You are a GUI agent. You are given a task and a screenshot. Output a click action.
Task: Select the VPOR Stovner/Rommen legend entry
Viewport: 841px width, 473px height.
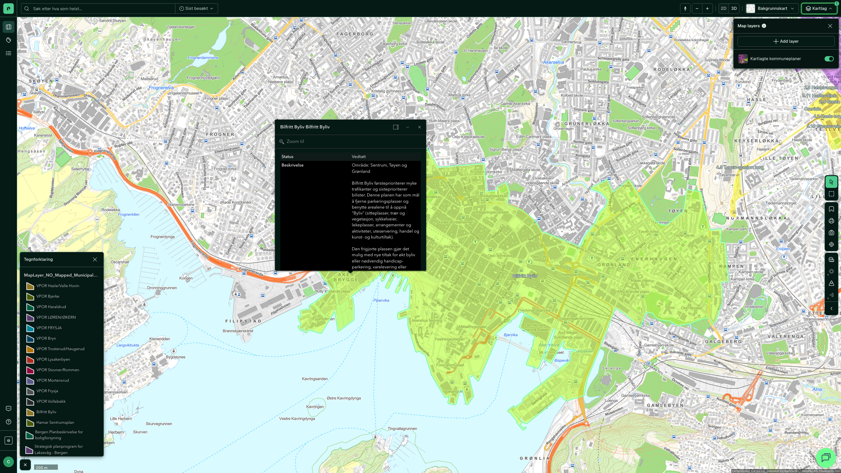58,370
